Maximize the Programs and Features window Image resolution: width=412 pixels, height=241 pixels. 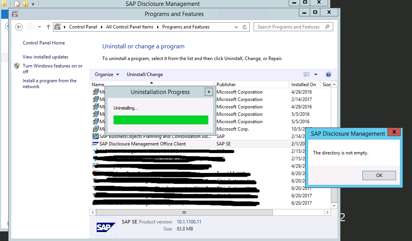pos(315,12)
